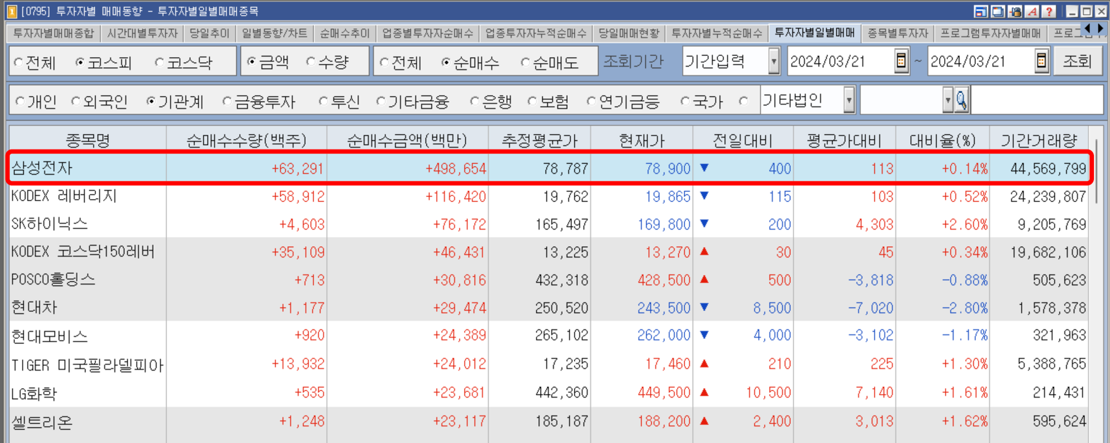Viewport: 1110px width, 443px height.
Task: Select the 순매수 radio button
Action: pos(446,63)
